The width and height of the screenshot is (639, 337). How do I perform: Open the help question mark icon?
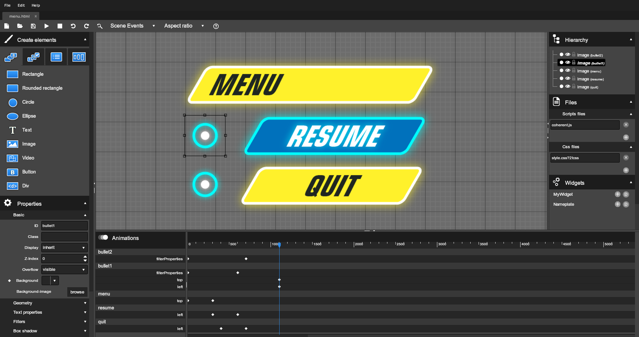pos(216,26)
